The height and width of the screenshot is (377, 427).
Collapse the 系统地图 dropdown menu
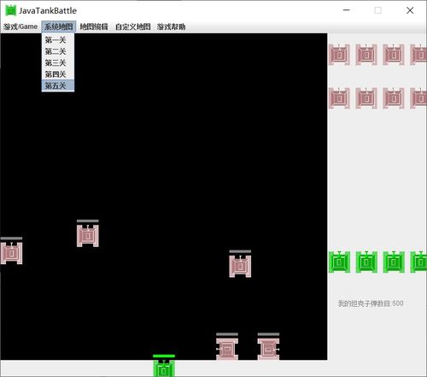click(x=59, y=27)
